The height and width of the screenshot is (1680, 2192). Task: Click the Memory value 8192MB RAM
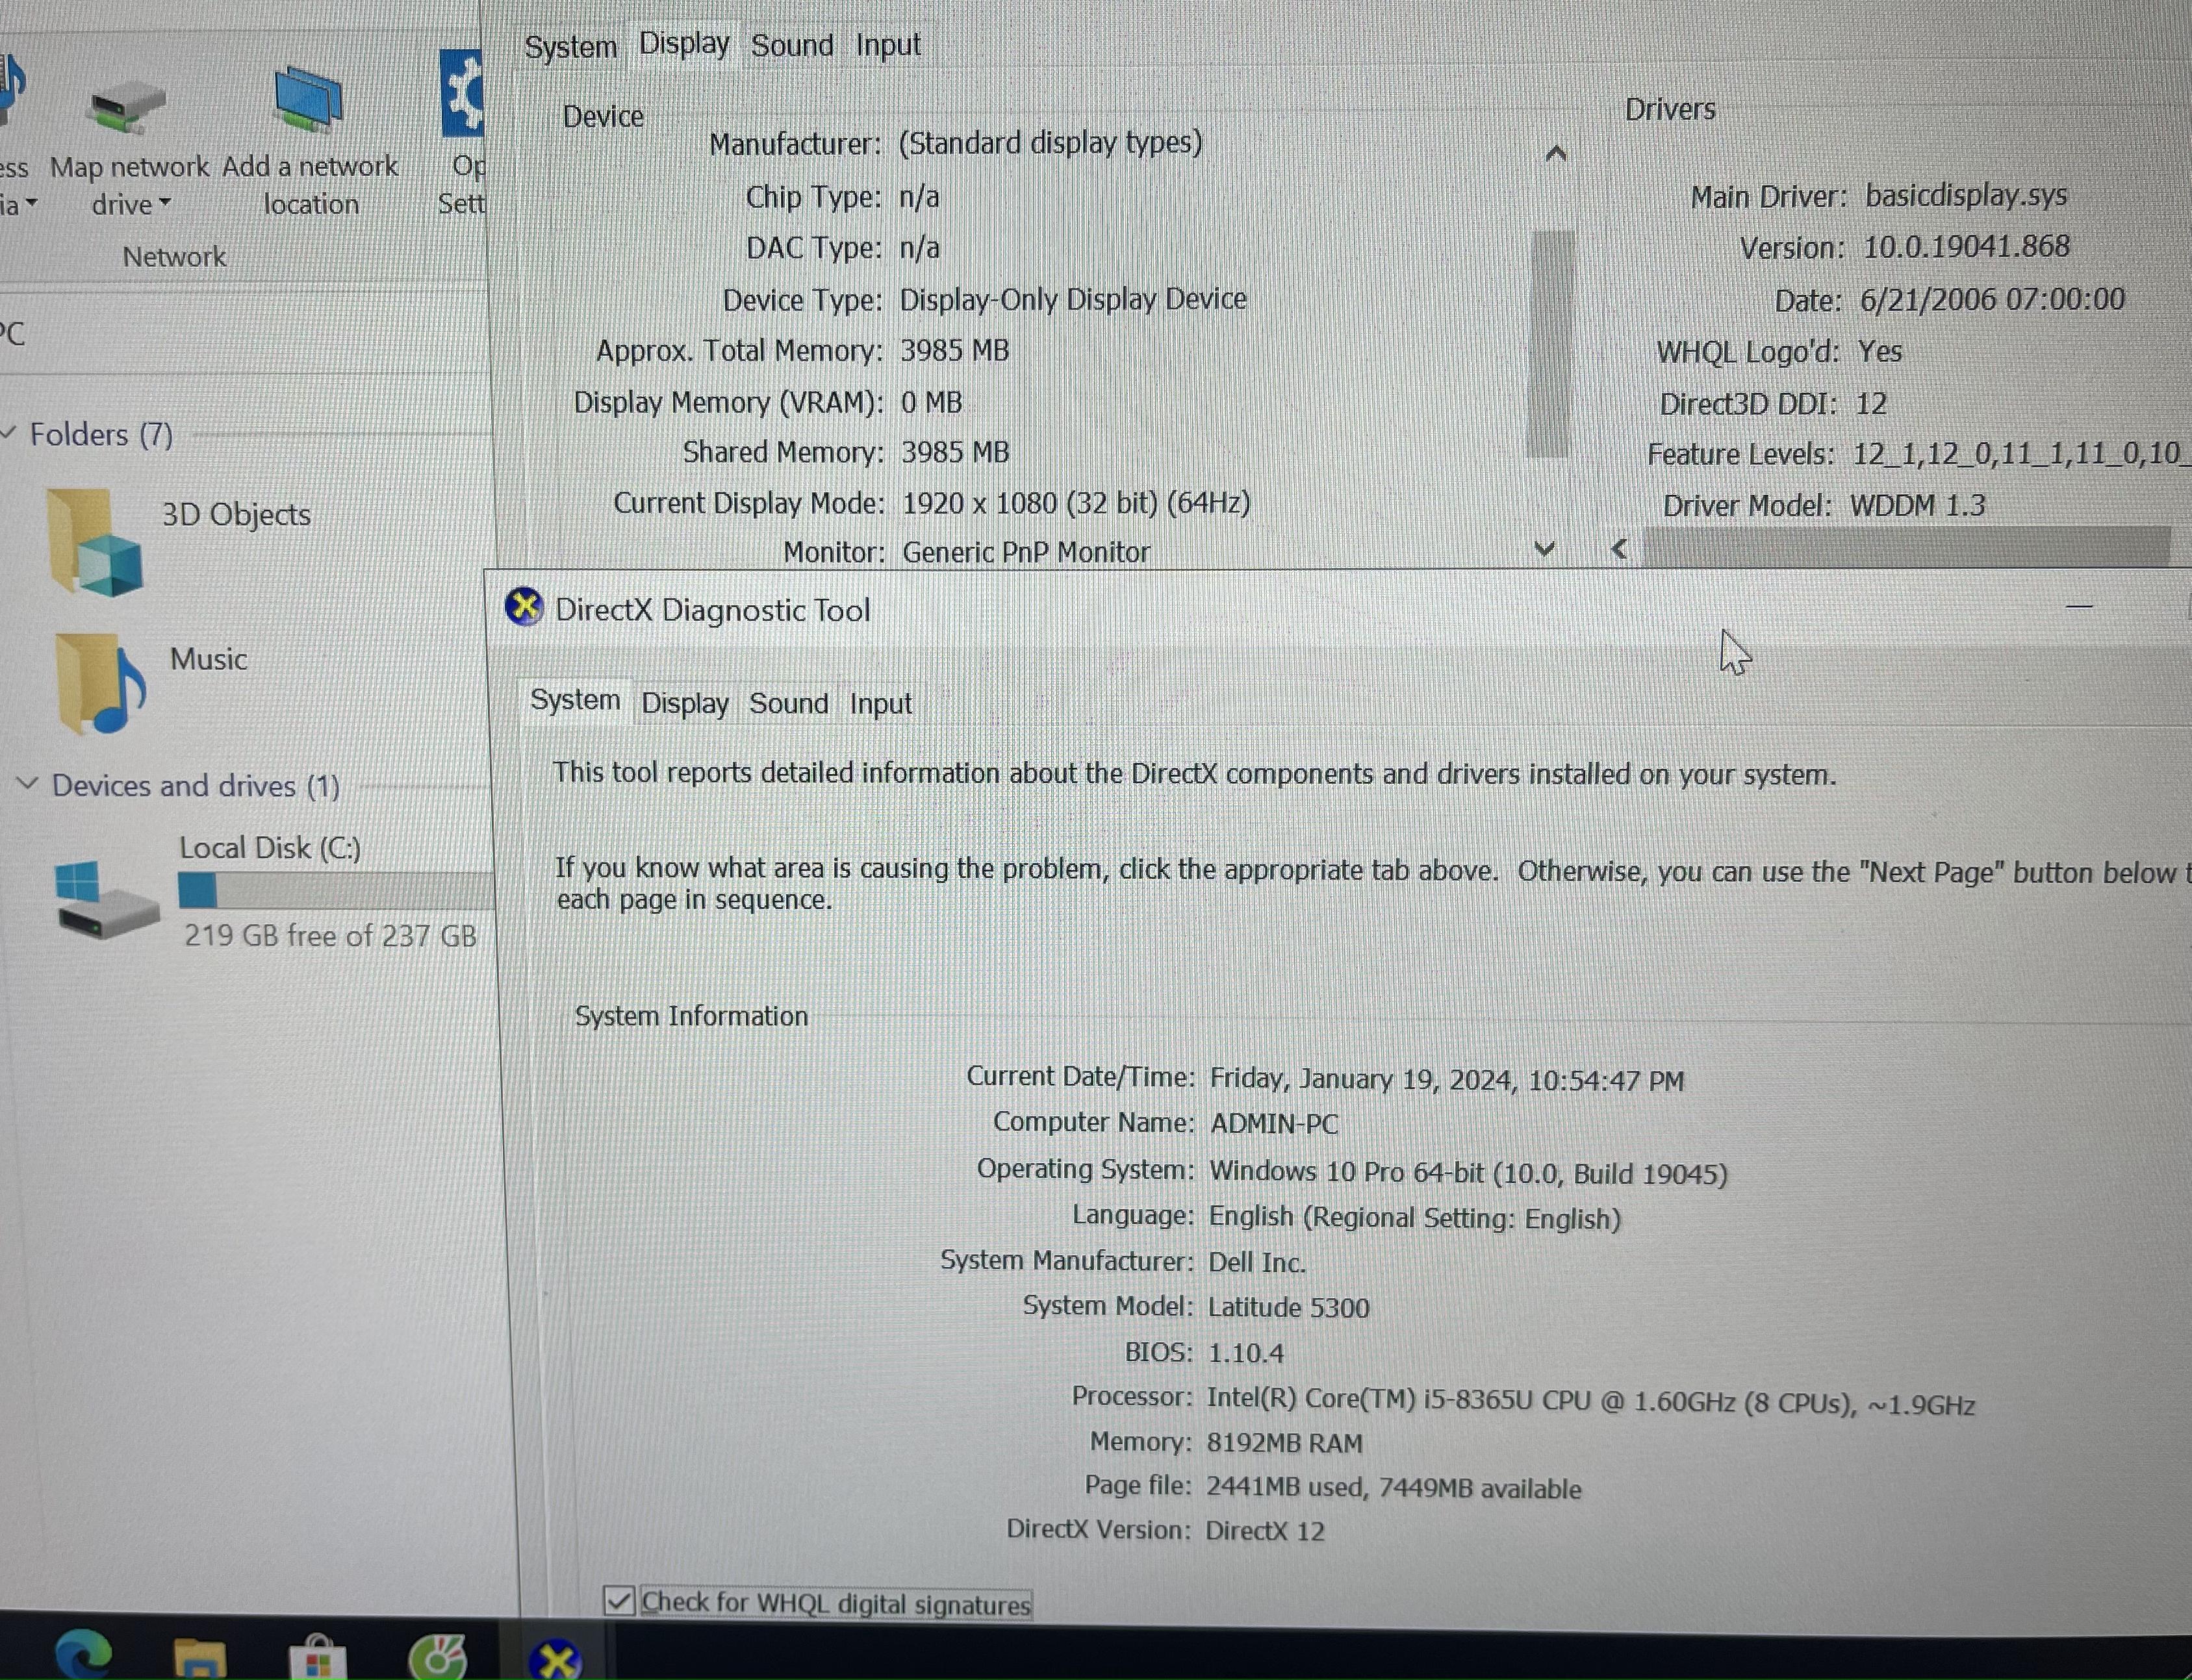[1284, 1443]
